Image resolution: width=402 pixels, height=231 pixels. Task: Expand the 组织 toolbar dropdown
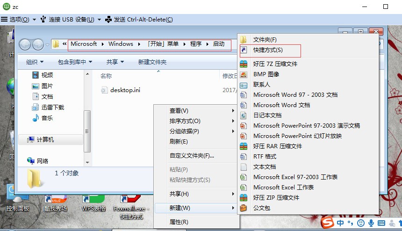tap(35, 62)
